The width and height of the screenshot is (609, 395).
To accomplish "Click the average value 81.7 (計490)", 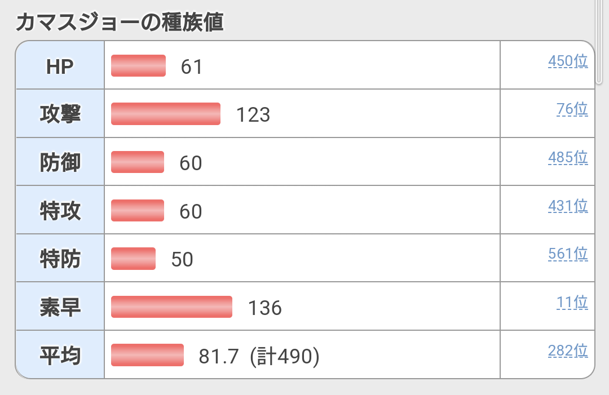I will (259, 356).
